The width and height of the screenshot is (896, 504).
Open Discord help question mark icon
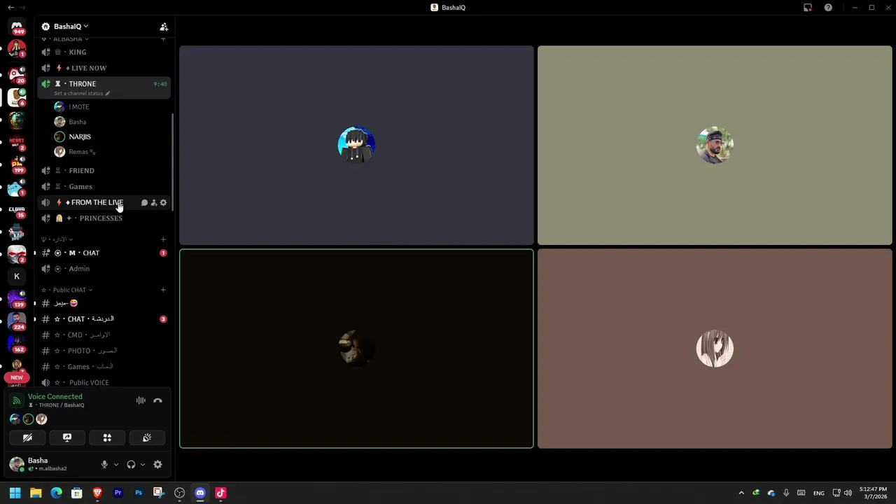pyautogui.click(x=828, y=8)
